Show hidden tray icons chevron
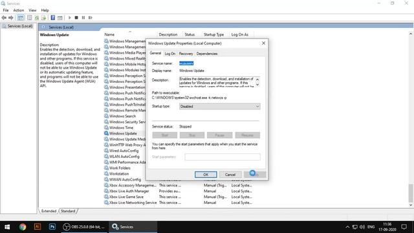The width and height of the screenshot is (414, 233). coord(347,227)
